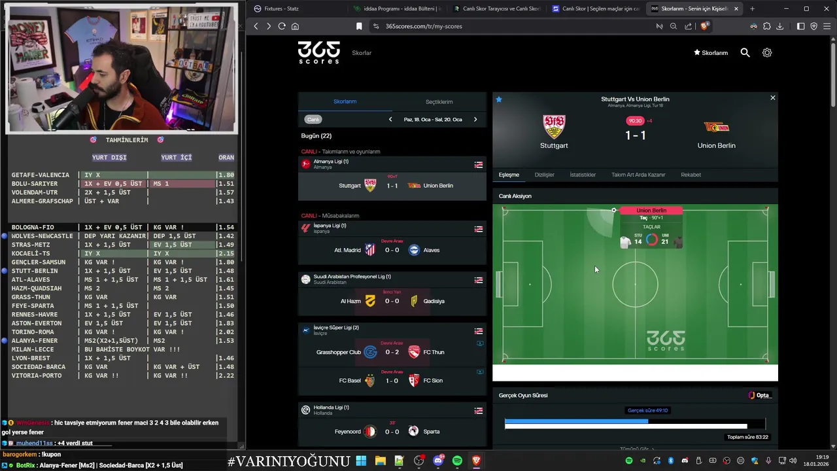Open browser downloads
This screenshot has width=837, height=471.
[780, 26]
